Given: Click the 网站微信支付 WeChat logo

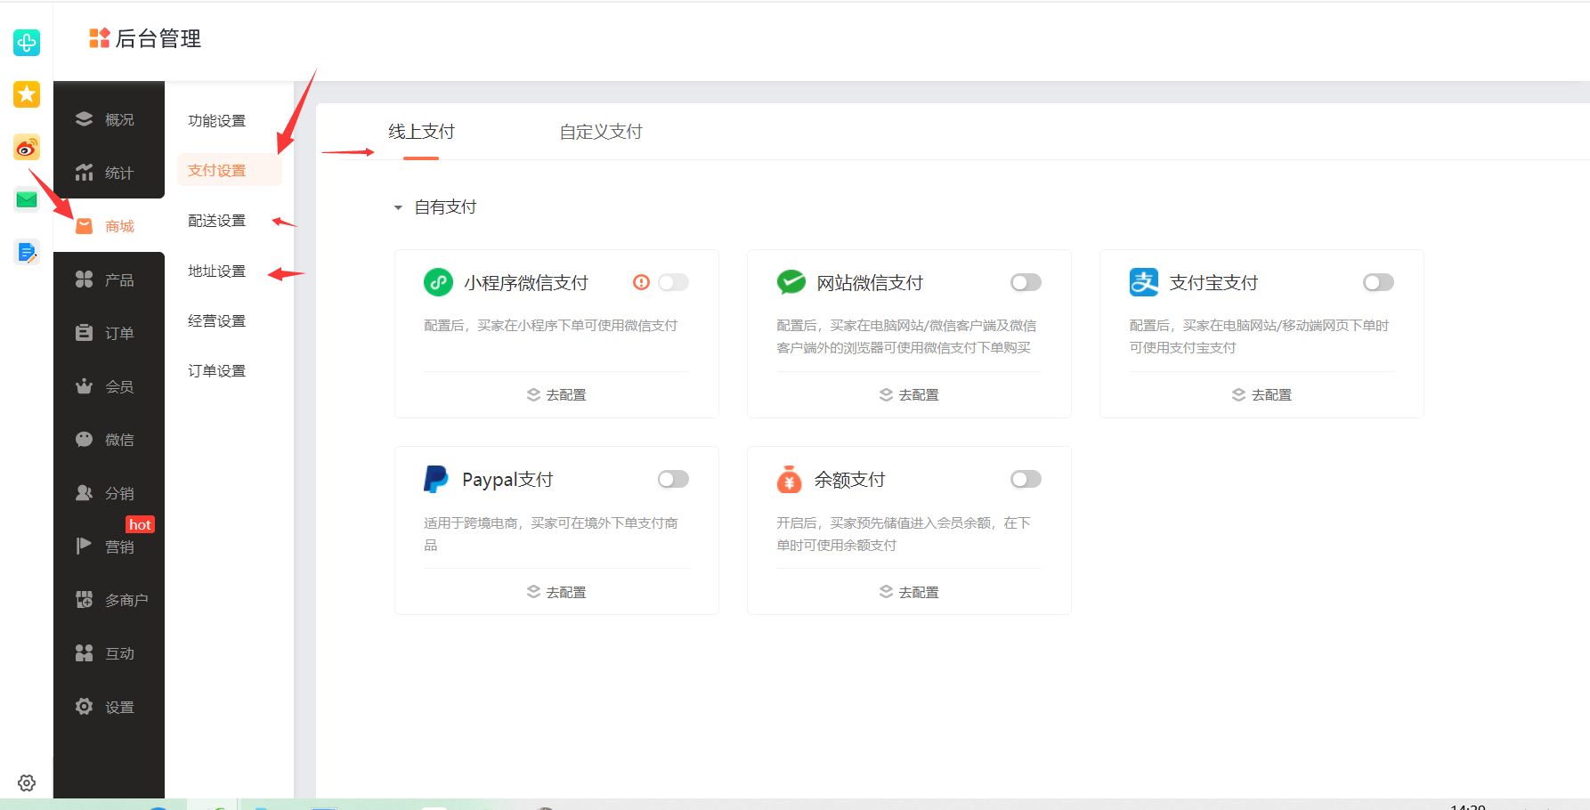Looking at the screenshot, I should [x=791, y=282].
